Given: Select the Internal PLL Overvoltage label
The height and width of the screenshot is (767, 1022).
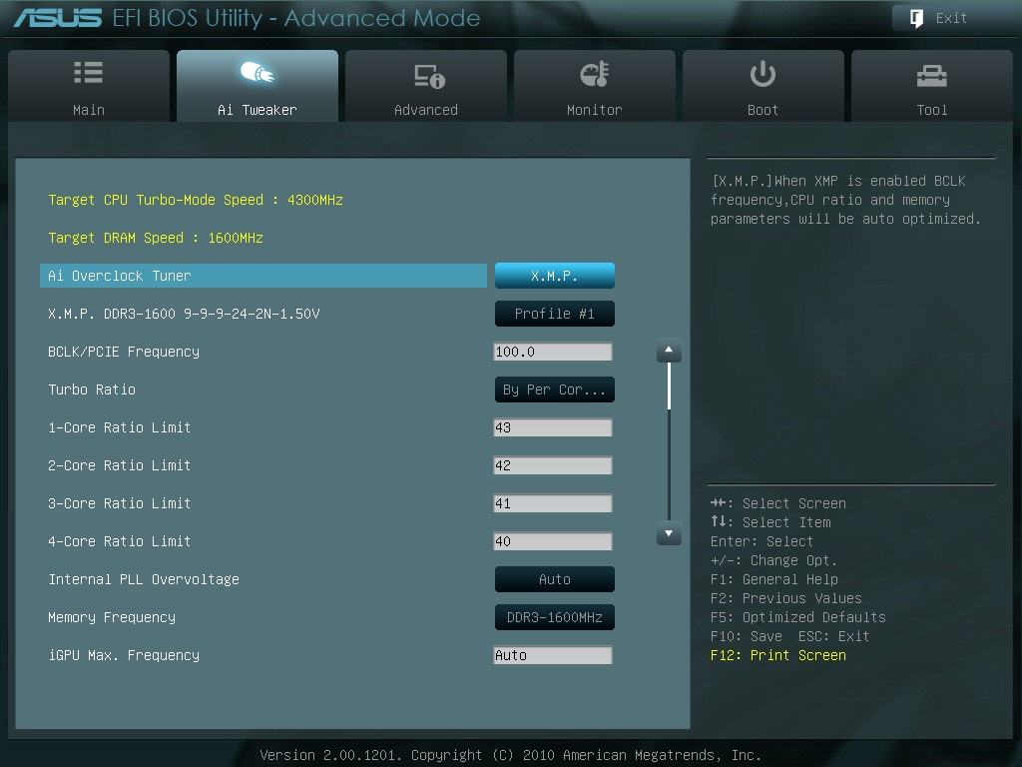Looking at the screenshot, I should (144, 579).
